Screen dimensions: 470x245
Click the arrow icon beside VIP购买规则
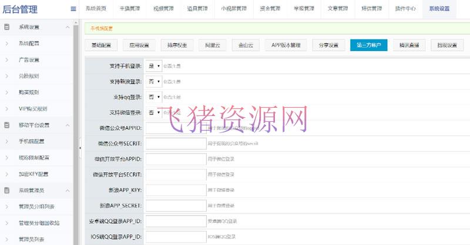coord(6,108)
